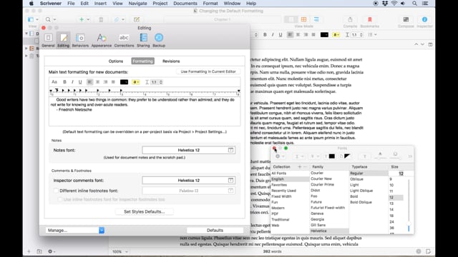Image resolution: width=458 pixels, height=257 pixels.
Task: Open the search dropdown in main toolbar
Action: point(51,19)
